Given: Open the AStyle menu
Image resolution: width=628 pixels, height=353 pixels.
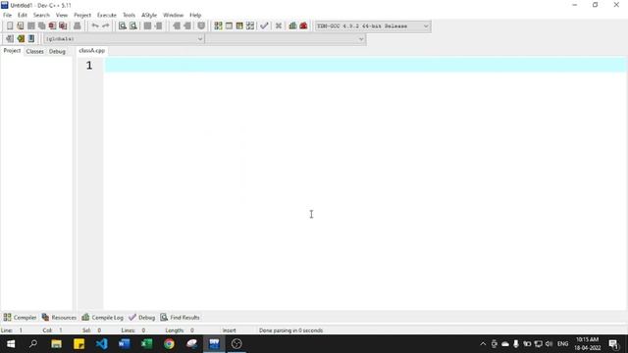Looking at the screenshot, I should 149,16.
